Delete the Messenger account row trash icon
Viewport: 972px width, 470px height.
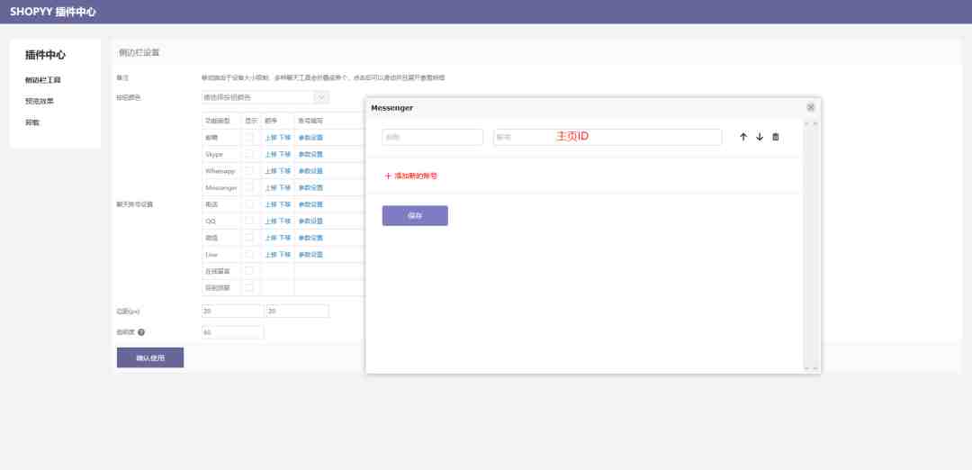click(776, 137)
